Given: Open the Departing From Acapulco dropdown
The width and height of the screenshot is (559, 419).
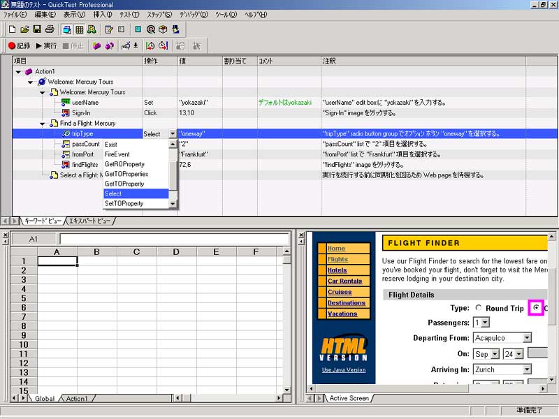Looking at the screenshot, I should [527, 337].
